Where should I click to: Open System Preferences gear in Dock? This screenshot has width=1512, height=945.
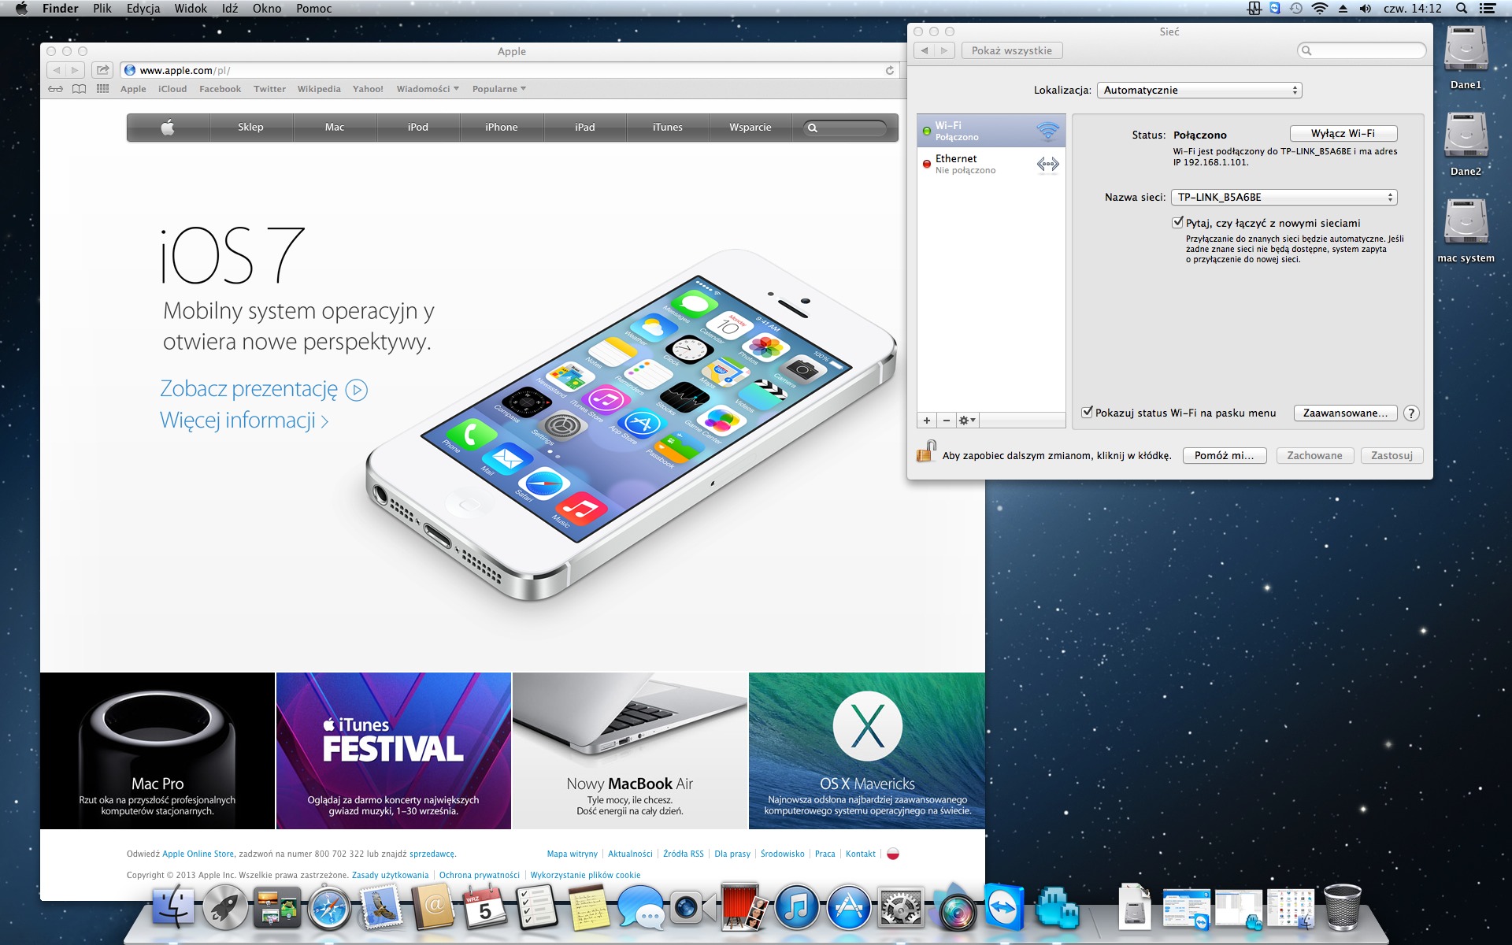click(x=901, y=908)
